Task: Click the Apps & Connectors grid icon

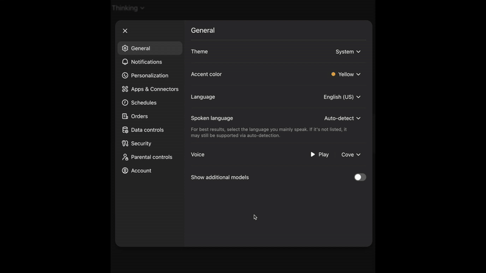Action: 125,89
